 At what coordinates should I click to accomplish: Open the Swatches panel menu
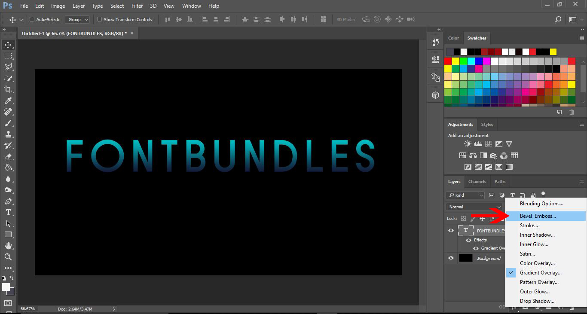tap(582, 38)
